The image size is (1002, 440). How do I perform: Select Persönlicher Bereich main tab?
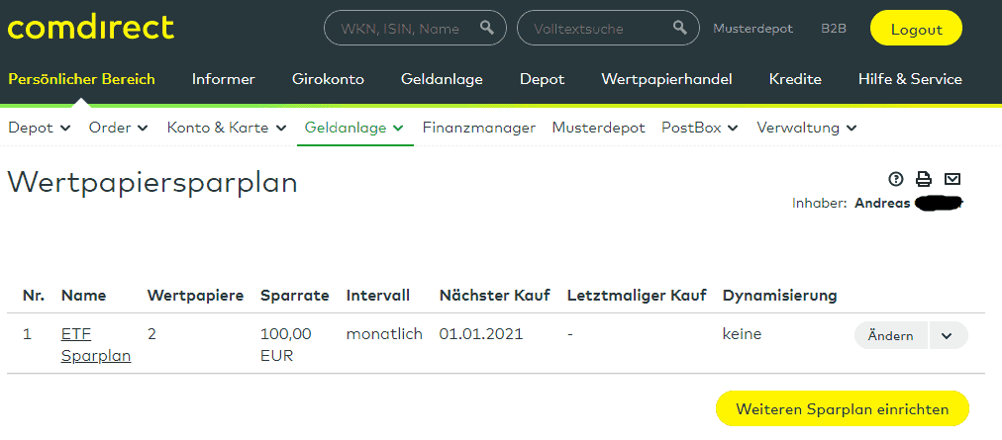tap(81, 79)
